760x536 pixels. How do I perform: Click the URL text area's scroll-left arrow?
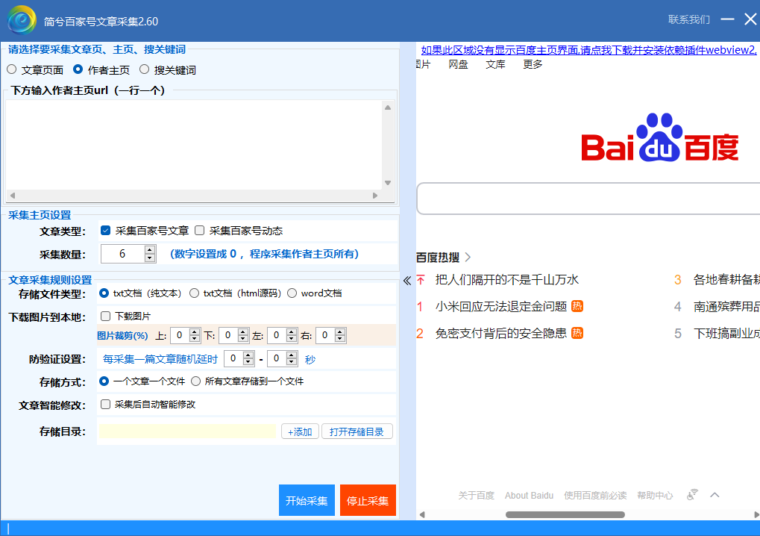(x=13, y=196)
